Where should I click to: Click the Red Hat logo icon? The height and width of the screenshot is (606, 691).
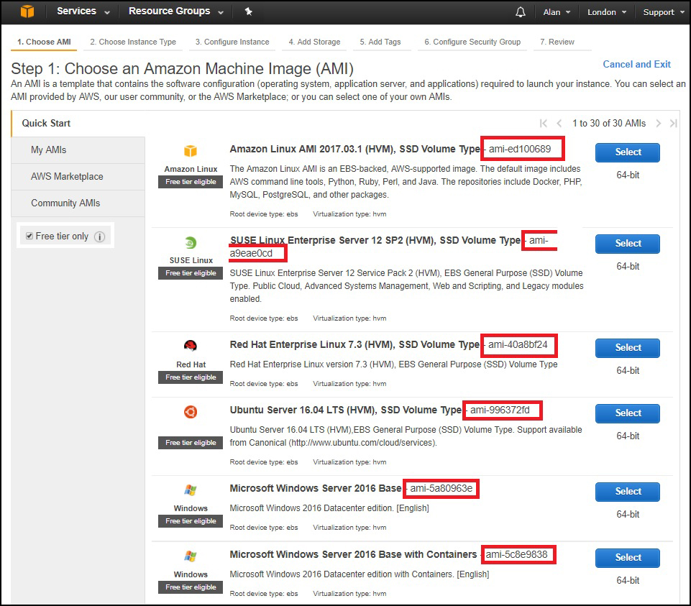click(x=191, y=346)
